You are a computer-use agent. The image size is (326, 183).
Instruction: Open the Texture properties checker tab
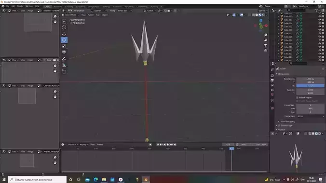click(x=272, y=108)
